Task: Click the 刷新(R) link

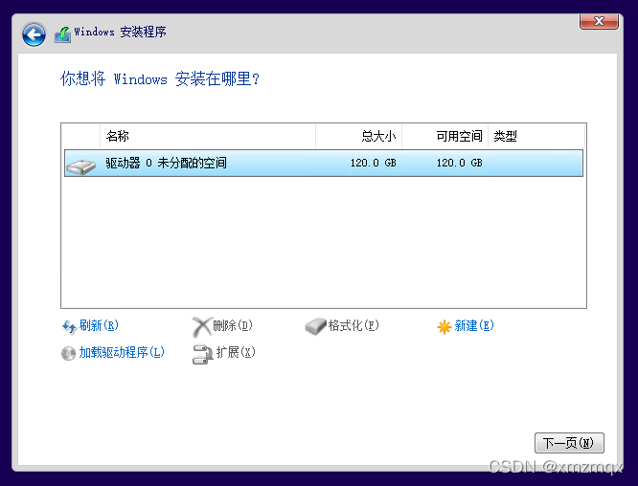Action: pos(99,325)
